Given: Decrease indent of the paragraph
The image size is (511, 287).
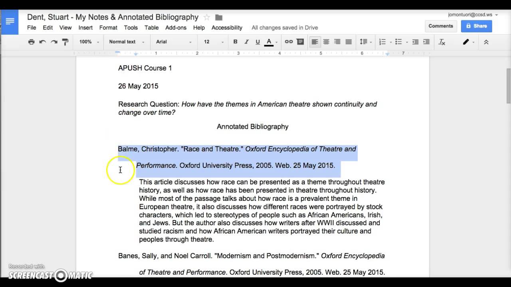Looking at the screenshot, I should click(x=415, y=42).
